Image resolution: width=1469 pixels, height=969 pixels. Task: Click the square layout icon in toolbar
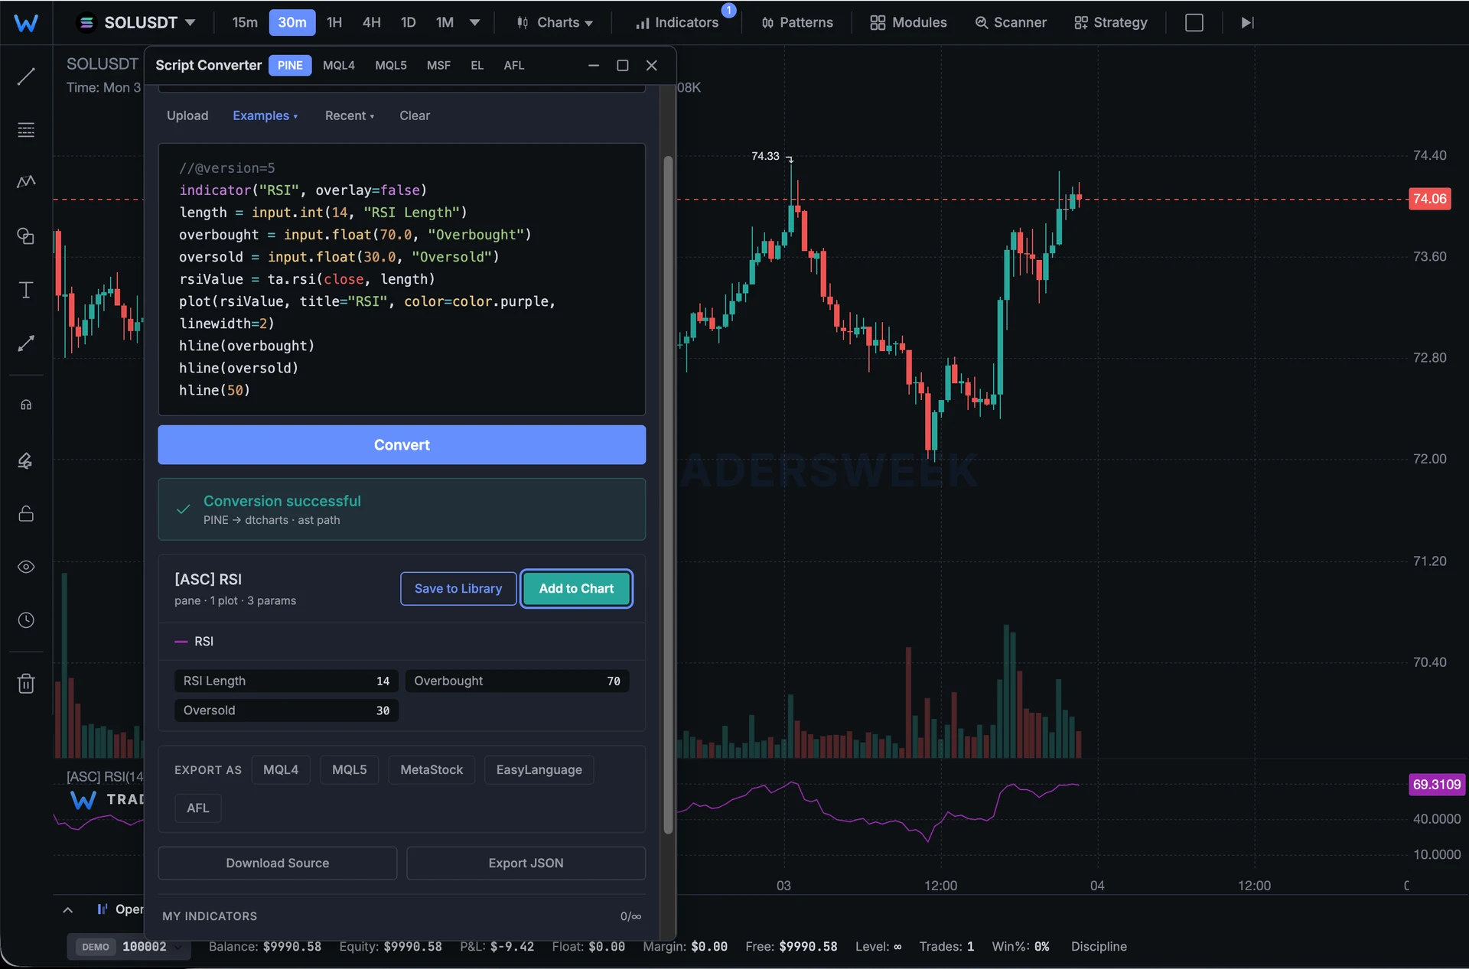1194,23
